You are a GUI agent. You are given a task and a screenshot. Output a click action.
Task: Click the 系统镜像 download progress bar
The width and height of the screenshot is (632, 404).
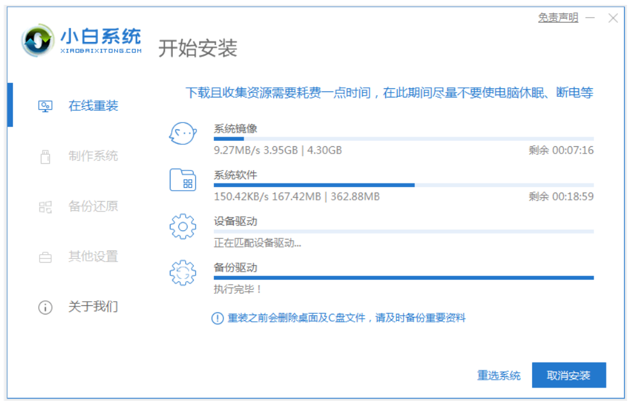(403, 139)
